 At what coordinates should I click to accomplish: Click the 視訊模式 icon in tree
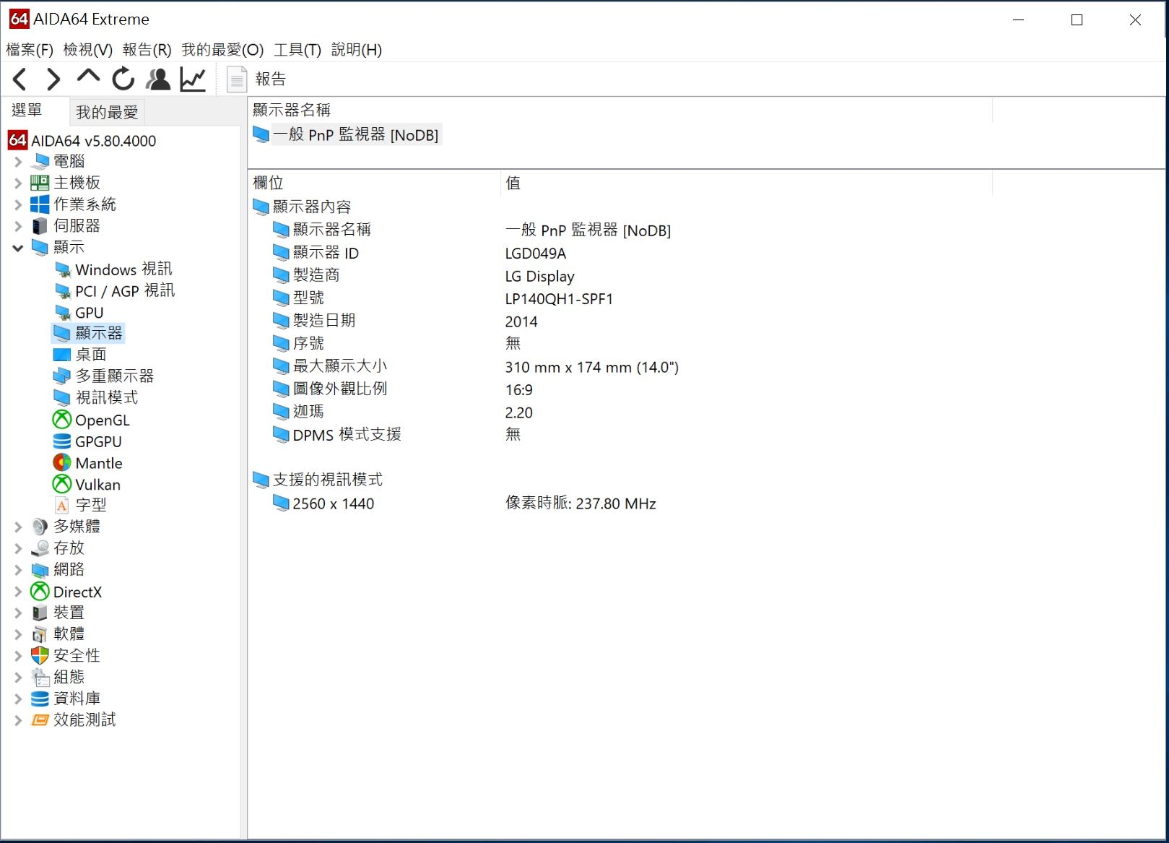(x=62, y=398)
